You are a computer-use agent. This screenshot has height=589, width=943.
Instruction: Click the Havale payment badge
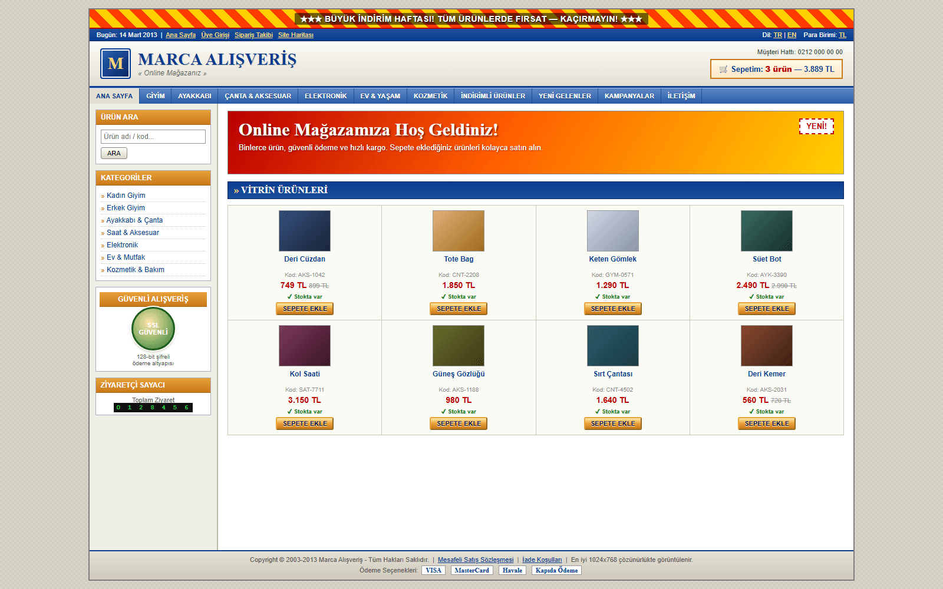512,570
